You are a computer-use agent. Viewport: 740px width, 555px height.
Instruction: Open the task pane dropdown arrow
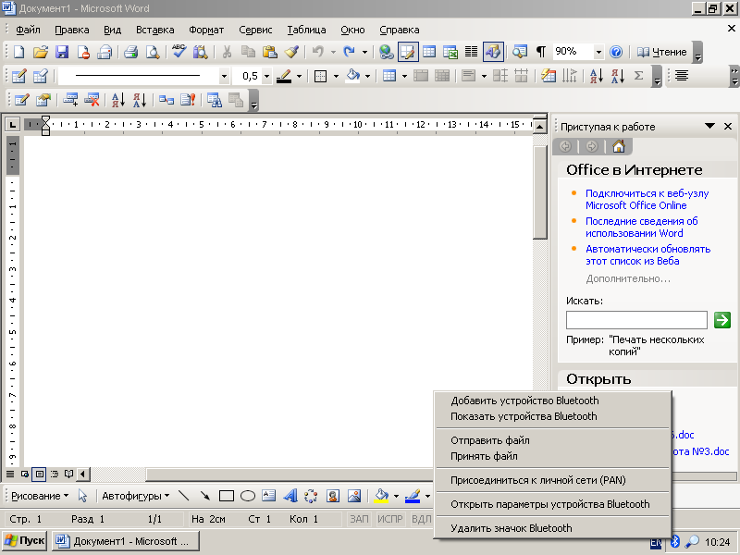[x=709, y=126]
